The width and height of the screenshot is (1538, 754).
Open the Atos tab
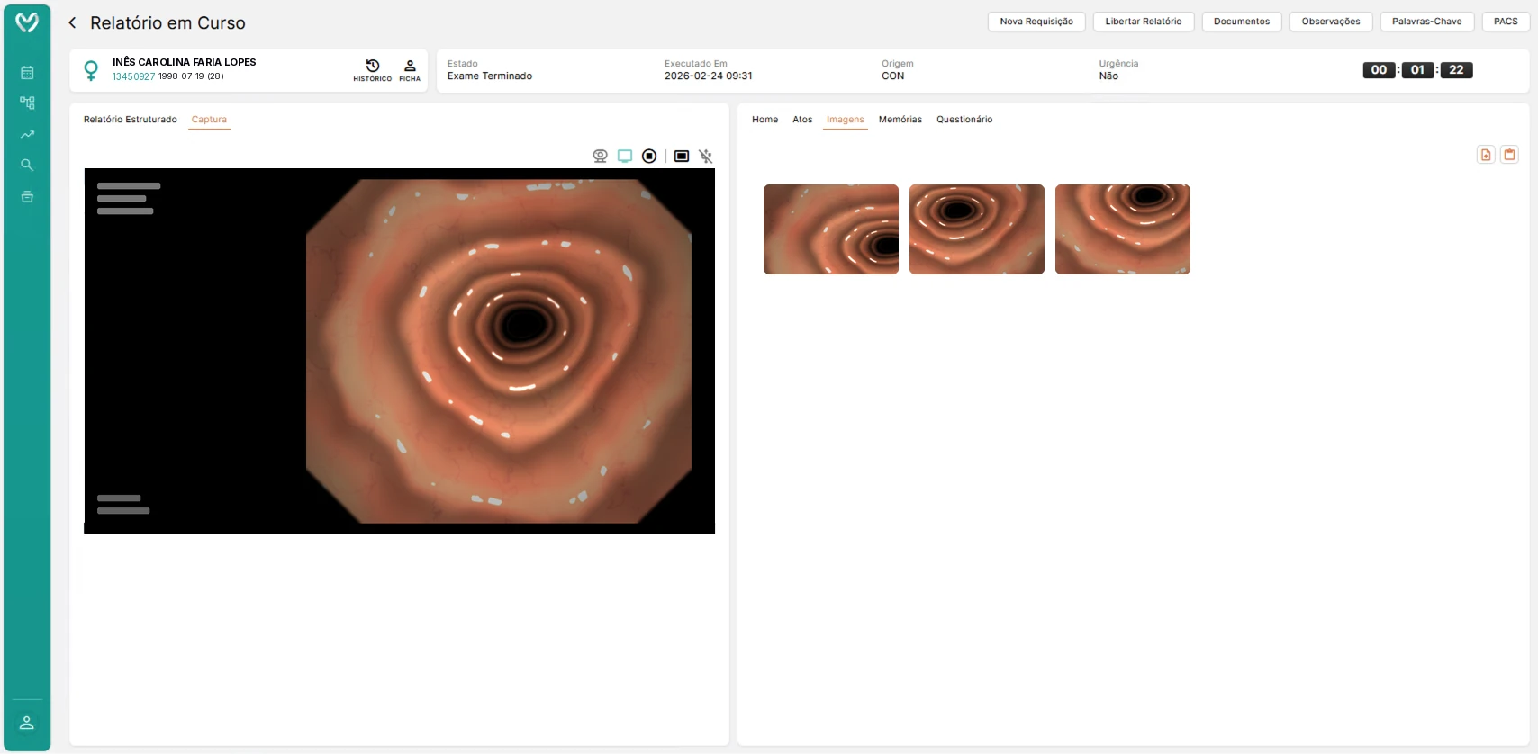tap(802, 120)
